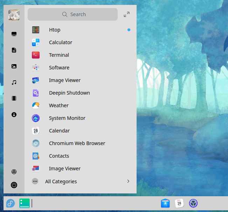Select the Calendar text label in list
This screenshot has height=212, width=228.
59,131
